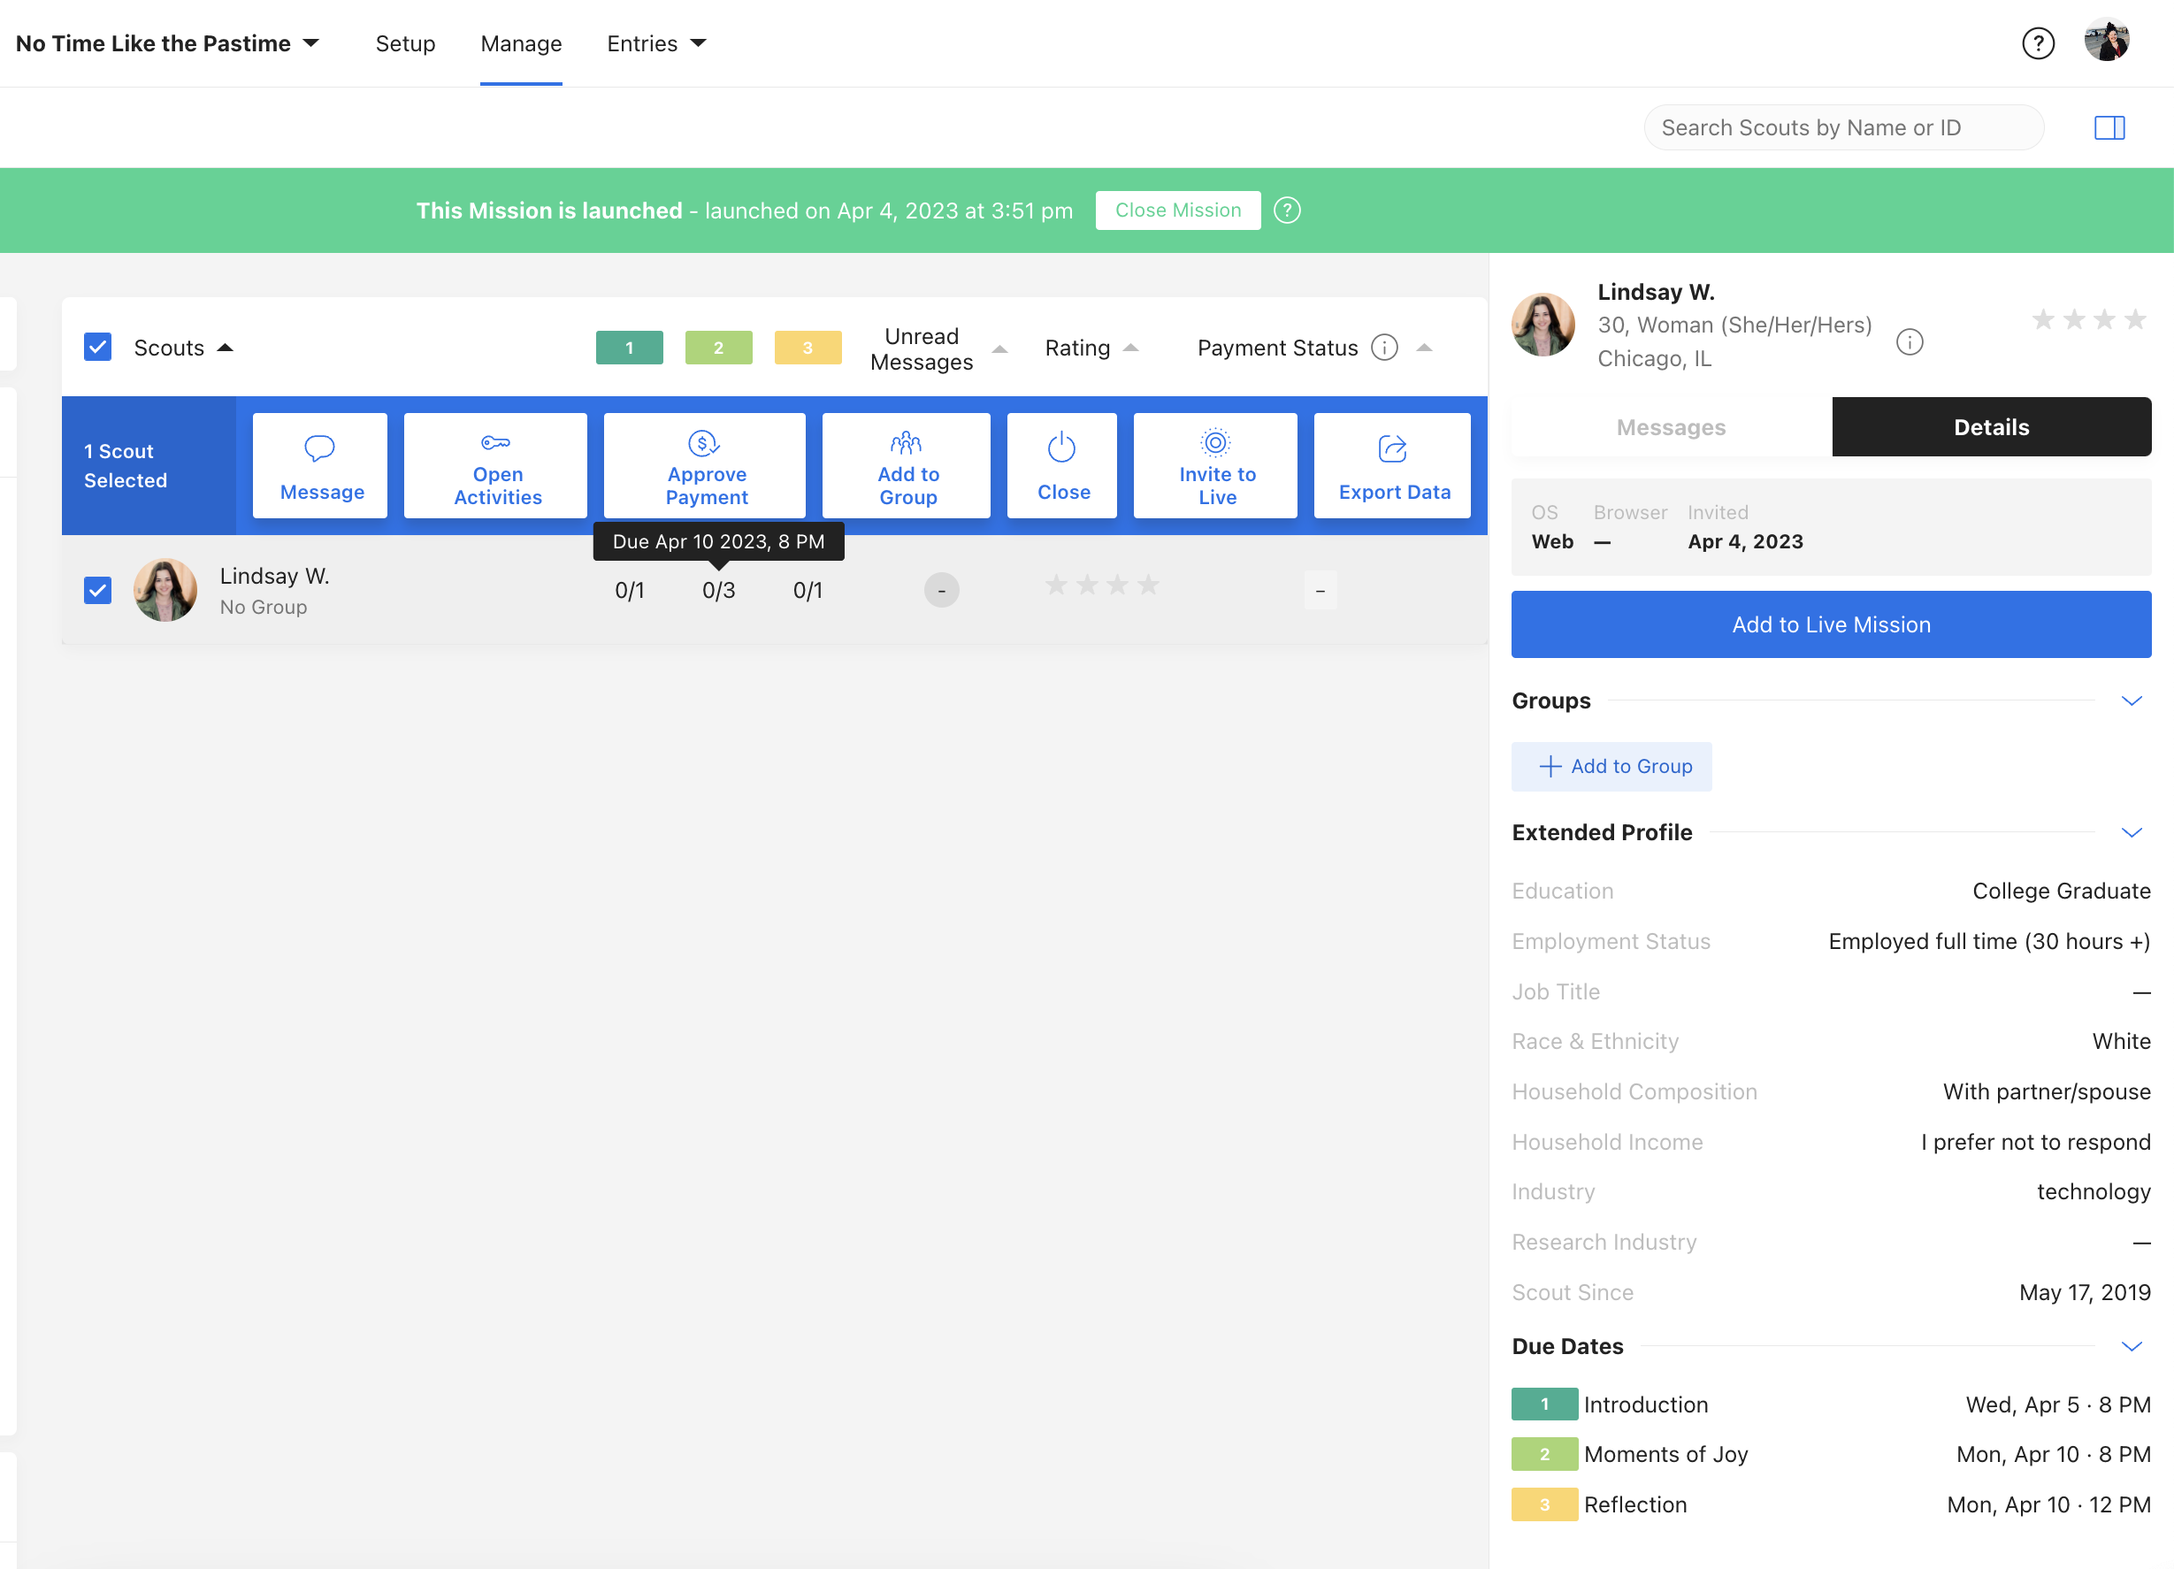Click the Introduction due date row

[x=1831, y=1404]
